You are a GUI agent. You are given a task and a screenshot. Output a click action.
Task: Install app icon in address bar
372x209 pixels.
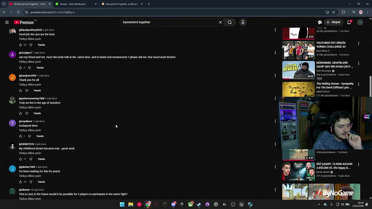pyautogui.click(x=327, y=12)
